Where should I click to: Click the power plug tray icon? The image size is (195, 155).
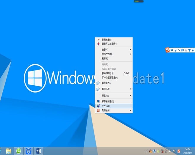(162, 151)
